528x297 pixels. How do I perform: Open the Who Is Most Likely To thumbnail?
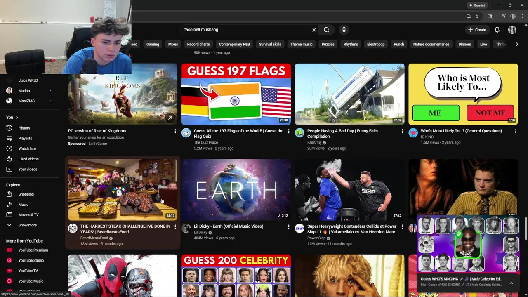pos(463,94)
